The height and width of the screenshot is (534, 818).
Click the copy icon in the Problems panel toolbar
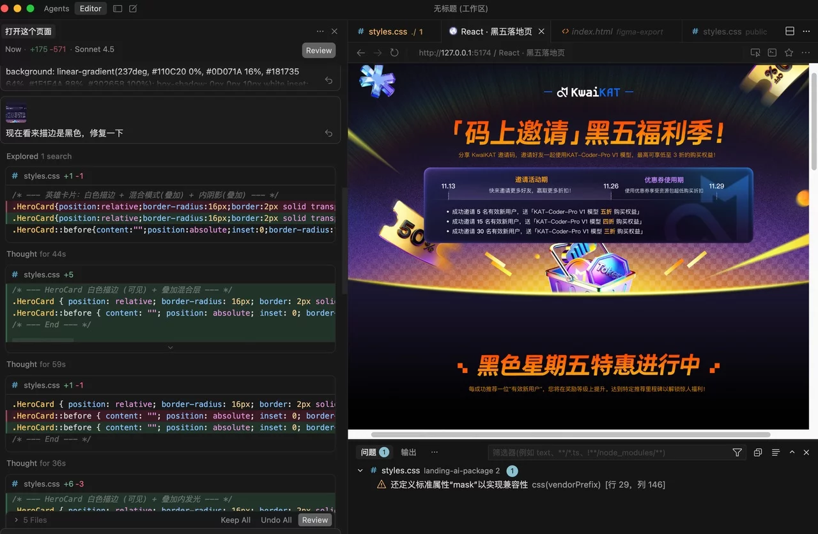757,452
